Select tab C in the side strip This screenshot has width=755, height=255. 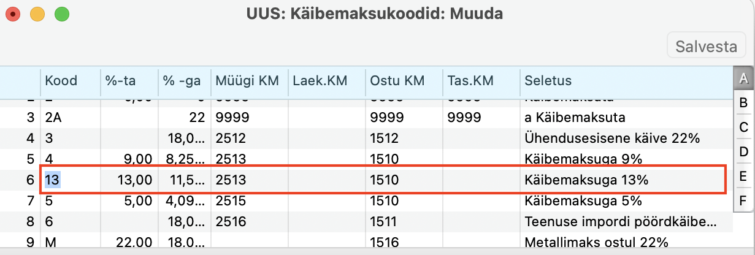coord(743,127)
